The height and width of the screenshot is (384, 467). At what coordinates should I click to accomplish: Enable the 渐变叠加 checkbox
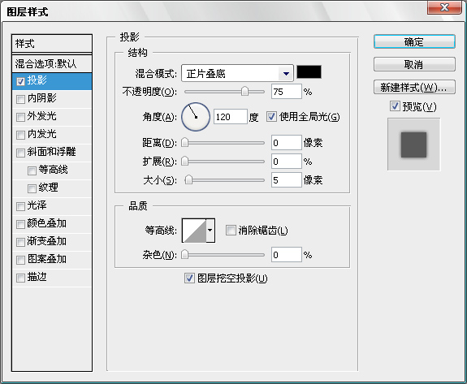point(20,242)
